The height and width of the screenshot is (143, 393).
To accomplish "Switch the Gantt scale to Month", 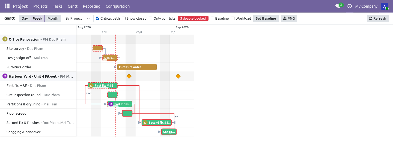I will (x=53, y=19).
